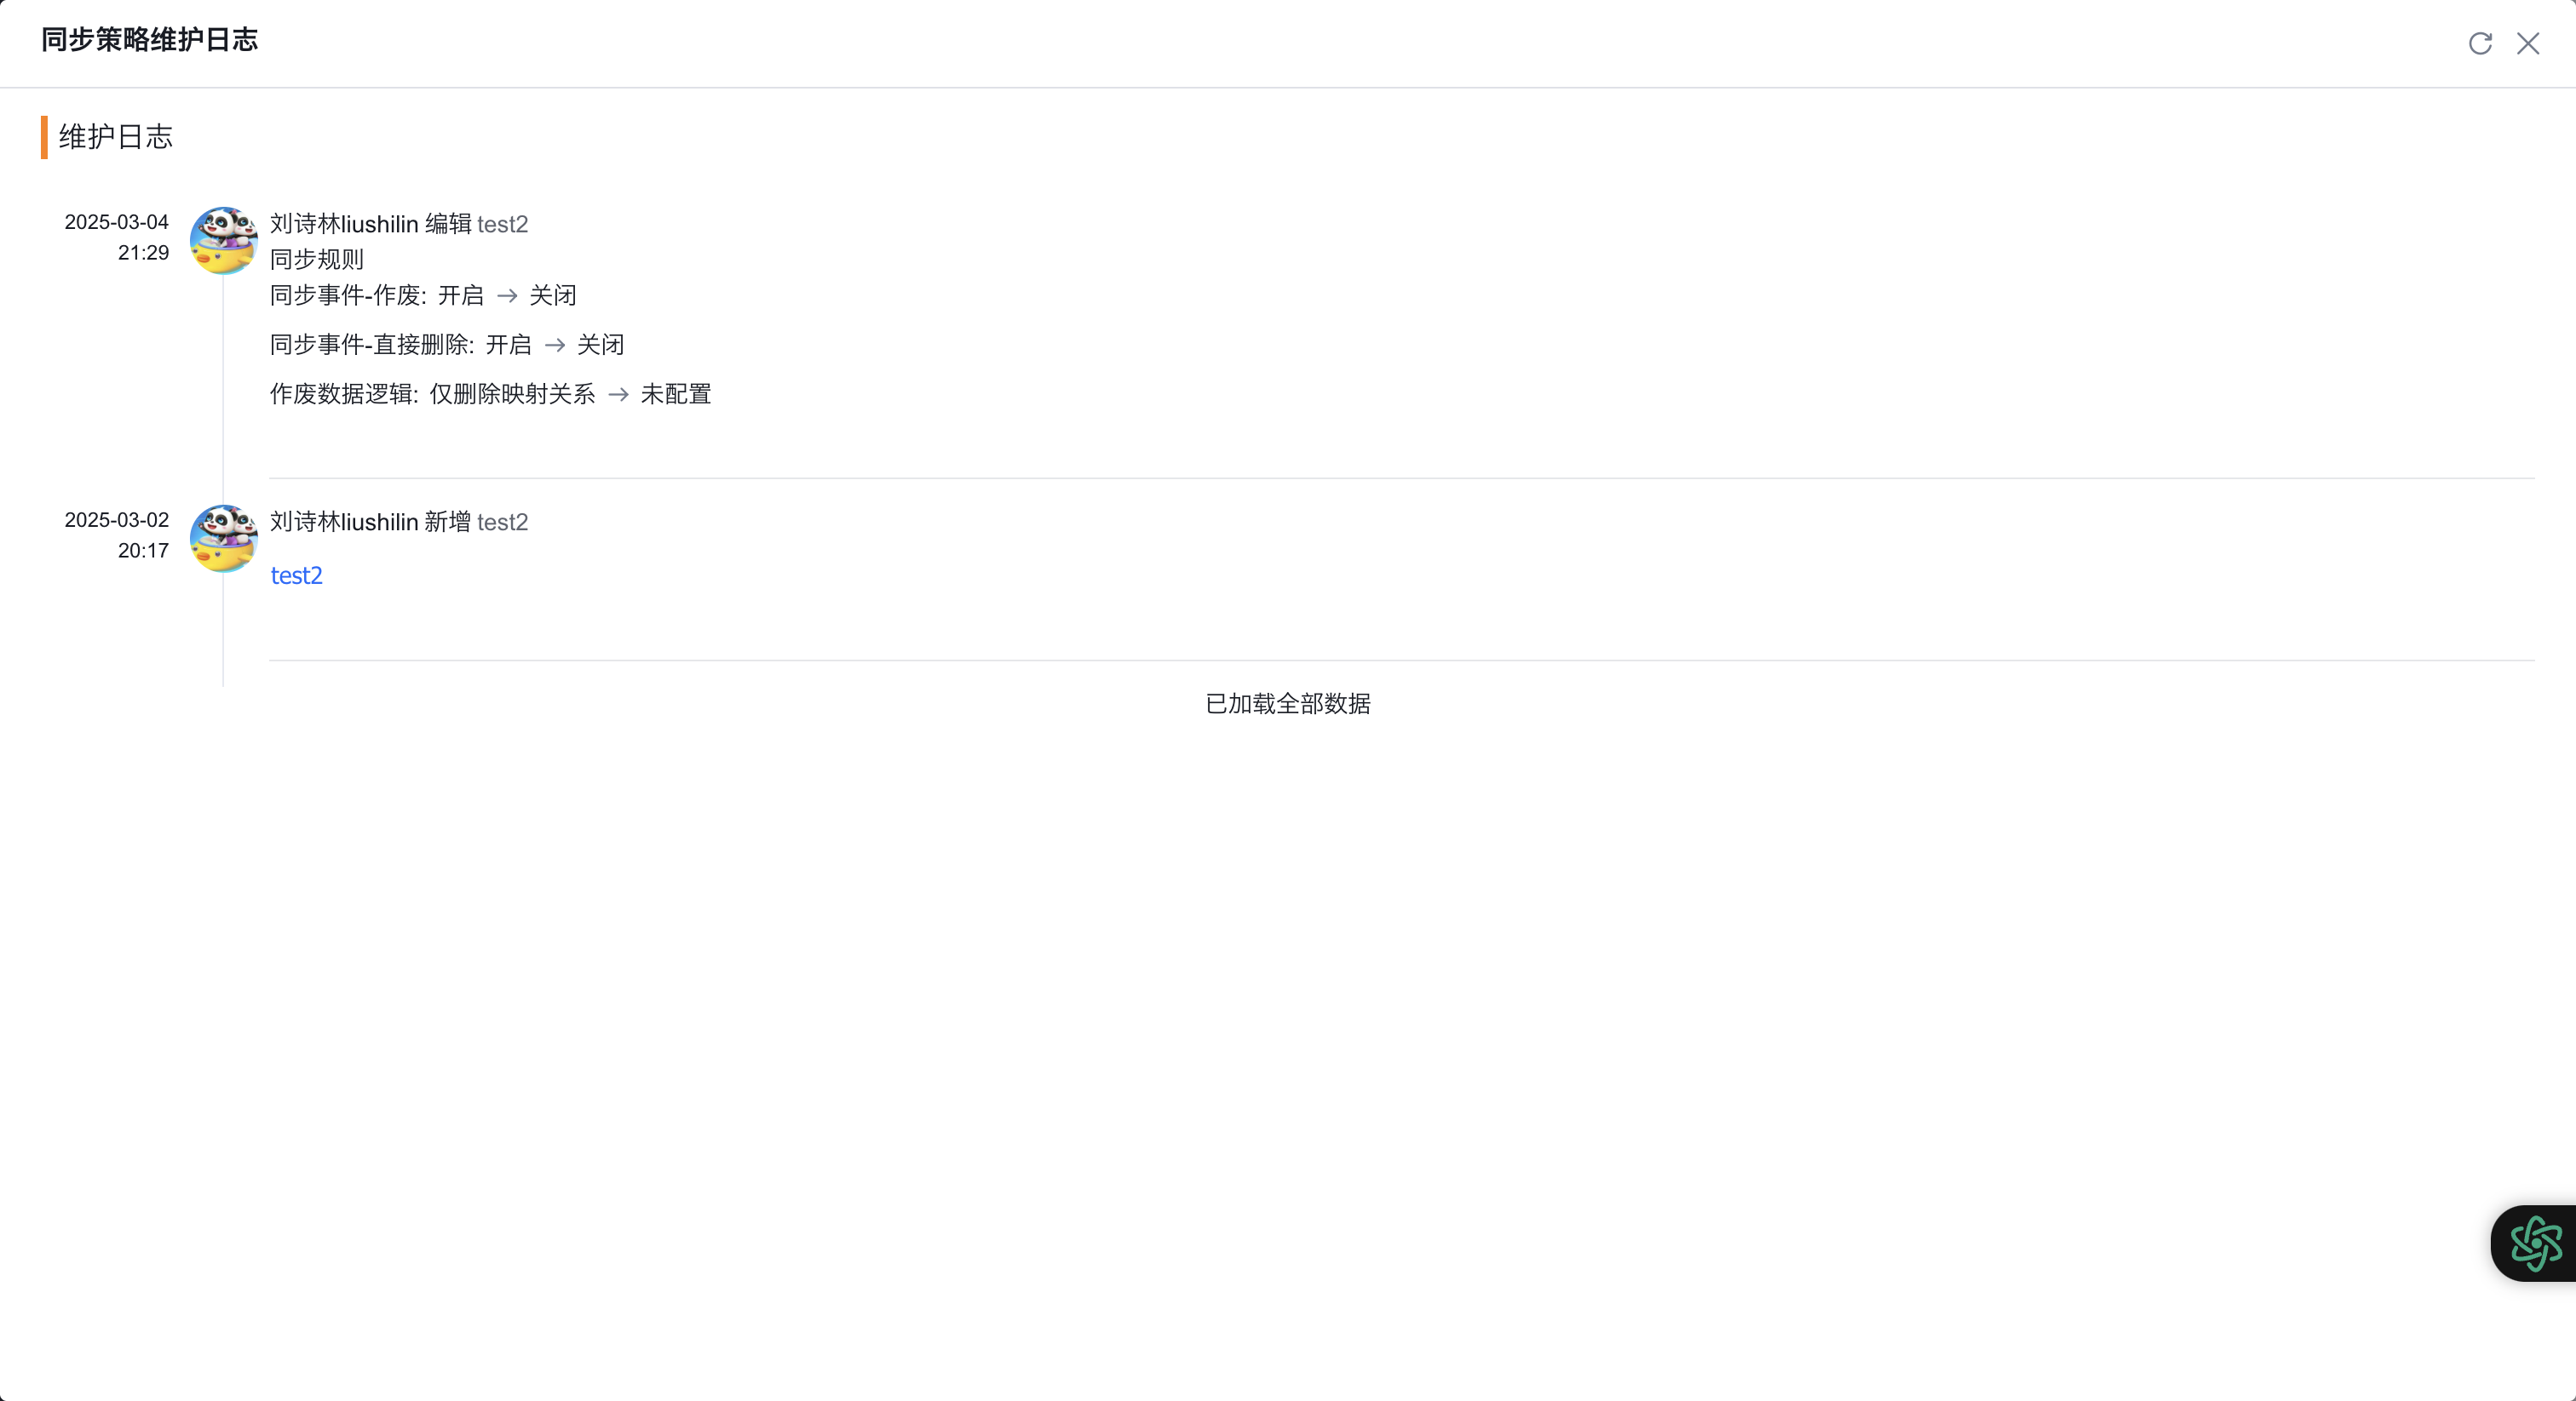This screenshot has height=1401, width=2576.
Task: Click avatar of the 2025-03-04 log entry
Action: [224, 241]
